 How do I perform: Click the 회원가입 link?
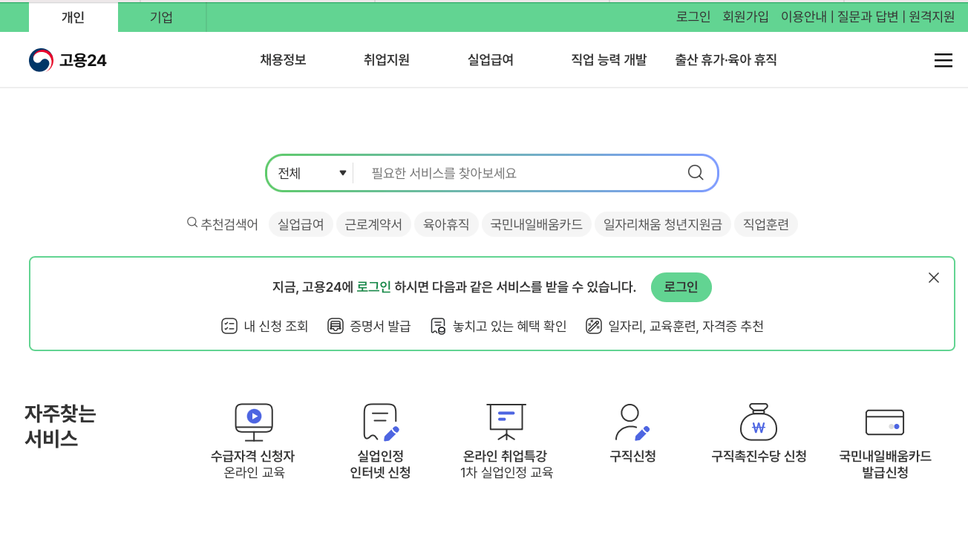click(x=745, y=17)
